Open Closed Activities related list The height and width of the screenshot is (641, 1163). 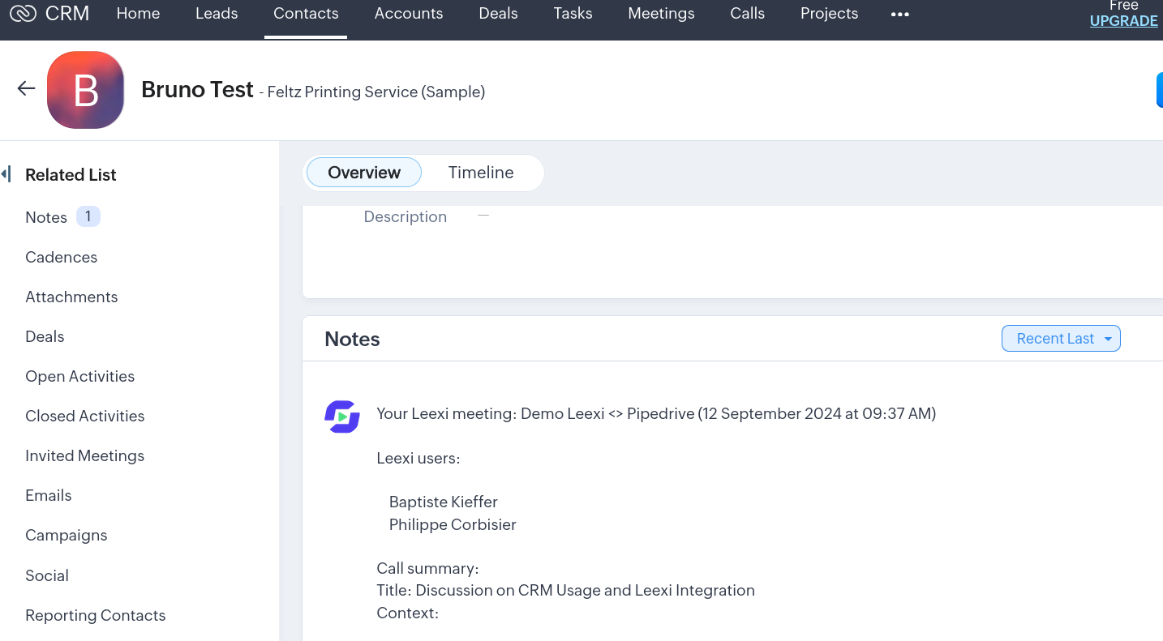click(85, 416)
